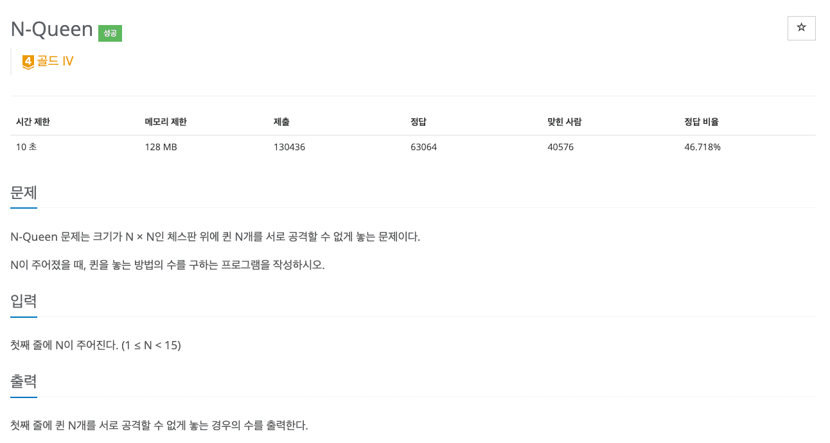
Task: Click the 입력 section heading
Action: [x=24, y=301]
